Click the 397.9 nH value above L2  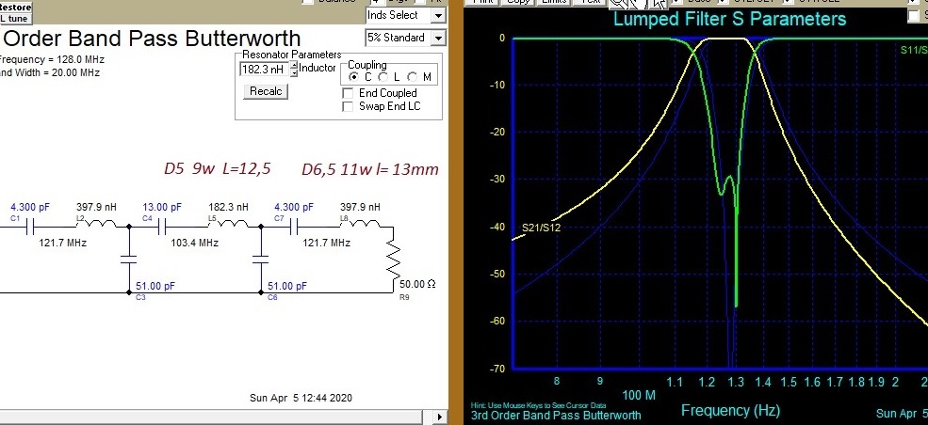(96, 207)
